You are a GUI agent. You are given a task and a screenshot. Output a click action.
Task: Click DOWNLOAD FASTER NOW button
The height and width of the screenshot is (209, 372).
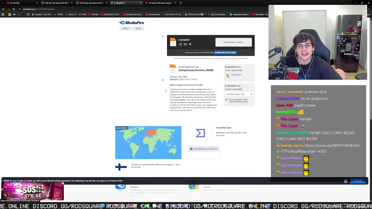(225, 53)
